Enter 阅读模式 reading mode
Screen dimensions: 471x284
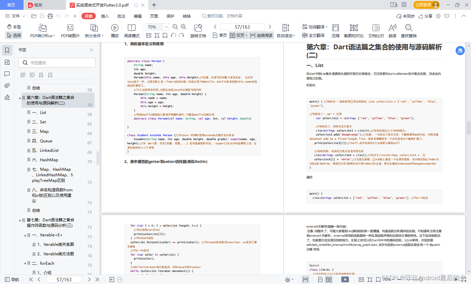click(132, 31)
